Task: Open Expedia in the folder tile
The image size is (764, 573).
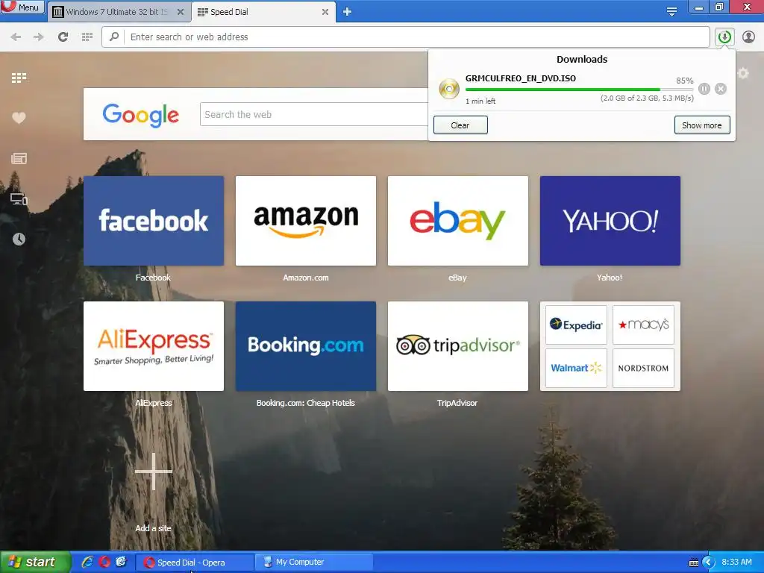Action: point(576,325)
